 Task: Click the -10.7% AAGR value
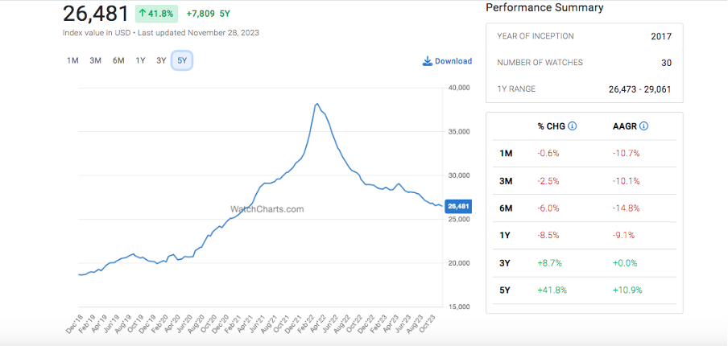point(627,154)
